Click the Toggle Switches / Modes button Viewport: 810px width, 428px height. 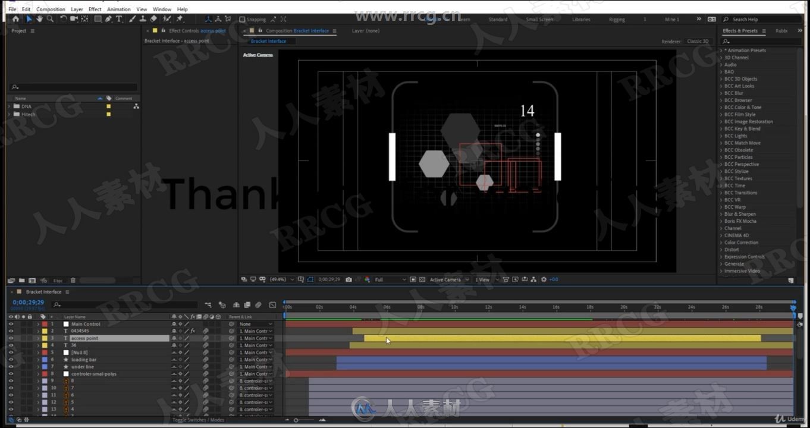pos(198,420)
